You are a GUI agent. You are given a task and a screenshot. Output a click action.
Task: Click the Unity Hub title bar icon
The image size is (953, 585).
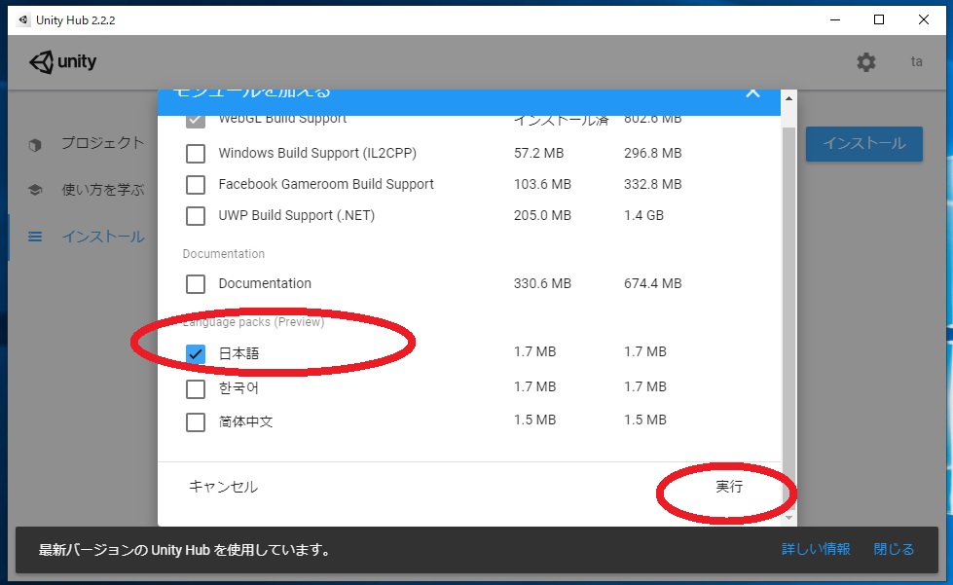23,20
